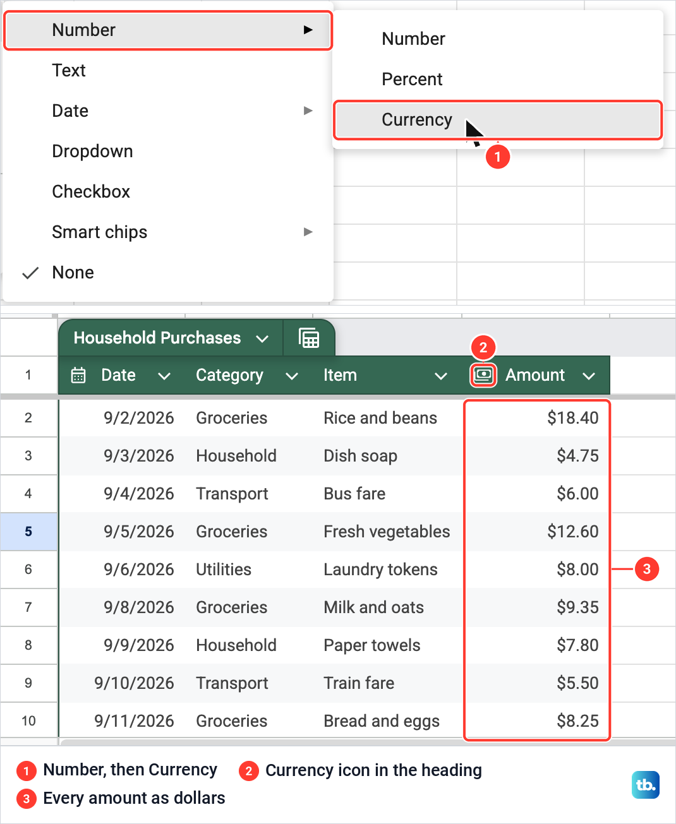Select the Amount column header label

535,375
